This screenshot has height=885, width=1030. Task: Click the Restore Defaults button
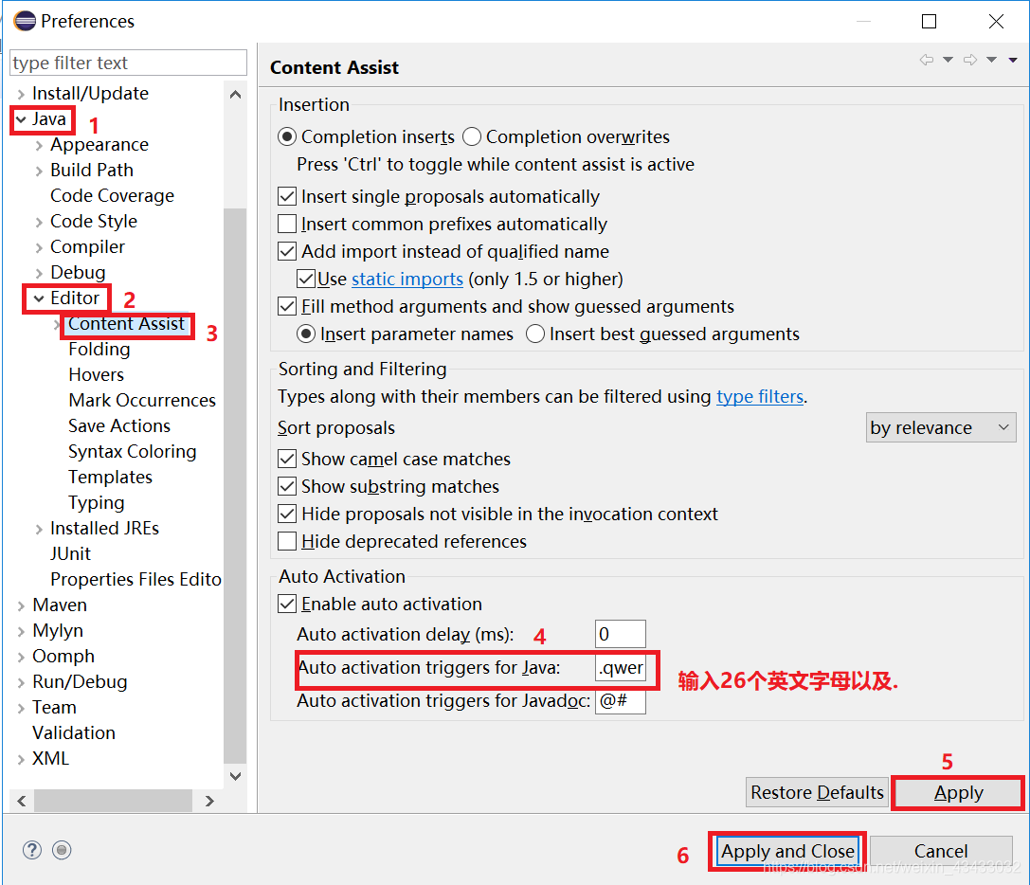[x=817, y=792]
